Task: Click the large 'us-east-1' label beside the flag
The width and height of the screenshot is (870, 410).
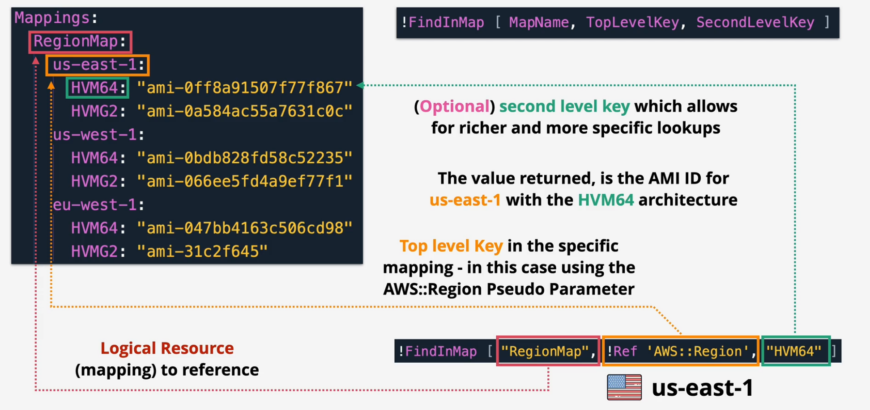Action: pyautogui.click(x=703, y=387)
